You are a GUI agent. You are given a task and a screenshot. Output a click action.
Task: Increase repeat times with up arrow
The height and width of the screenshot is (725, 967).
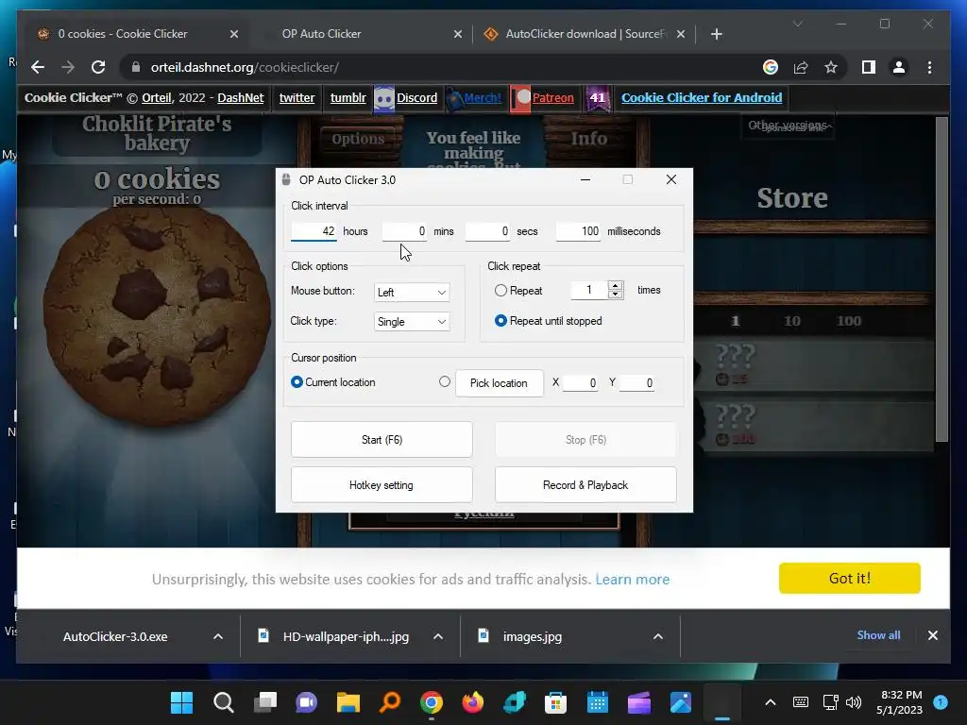(x=615, y=285)
